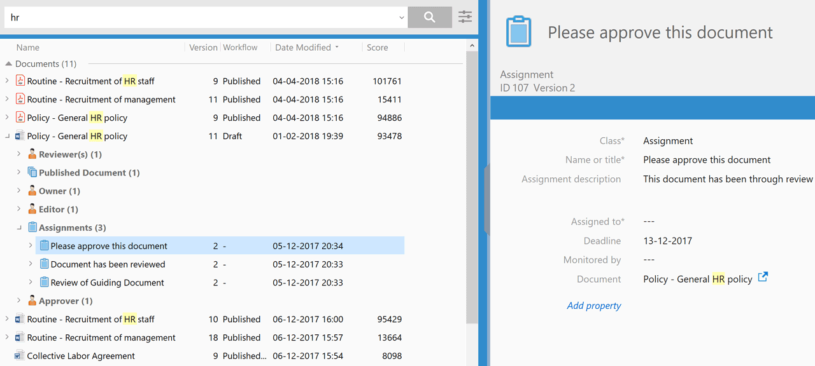
Task: Expand the Approver (1) node
Action: 19,301
